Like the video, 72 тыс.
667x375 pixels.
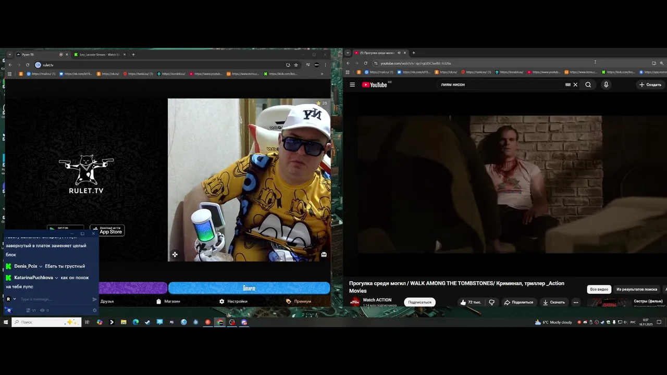pos(470,302)
